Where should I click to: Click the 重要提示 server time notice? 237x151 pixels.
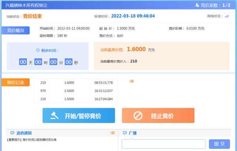pyautogui.click(x=31, y=140)
